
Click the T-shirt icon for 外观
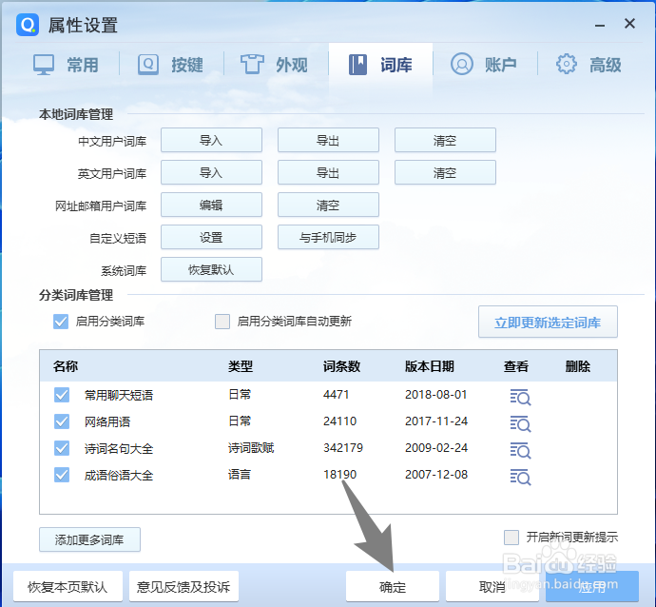click(252, 65)
